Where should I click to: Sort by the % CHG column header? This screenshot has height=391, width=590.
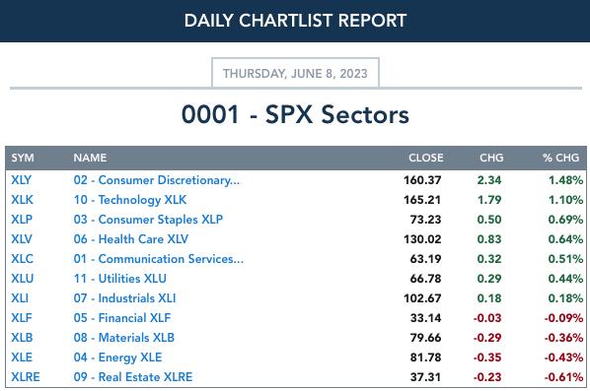pos(560,158)
